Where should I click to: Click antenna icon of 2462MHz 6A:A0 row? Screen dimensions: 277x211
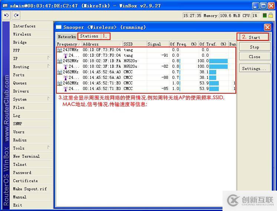coord(60,72)
